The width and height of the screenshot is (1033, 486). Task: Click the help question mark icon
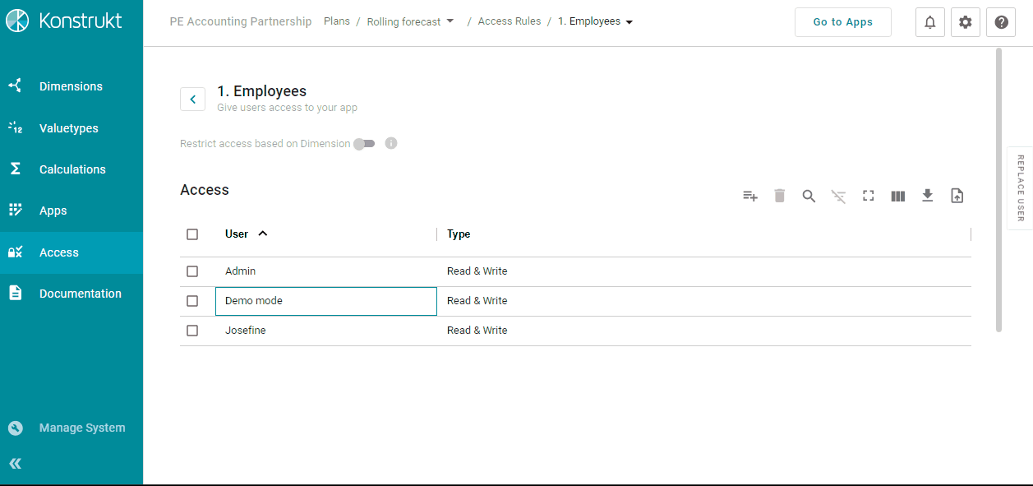pyautogui.click(x=1000, y=22)
